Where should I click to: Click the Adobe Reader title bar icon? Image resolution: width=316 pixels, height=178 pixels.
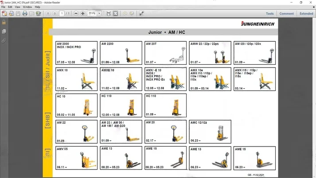pos(2,2)
